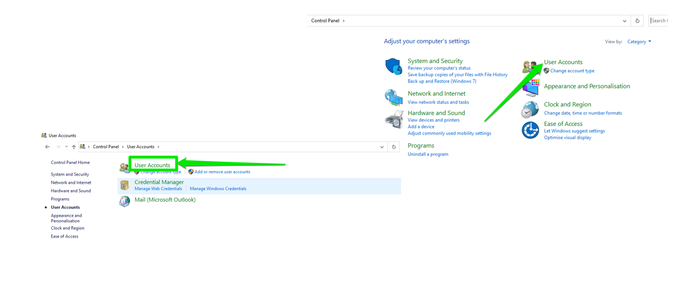This screenshot has width=698, height=294.
Task: Open Credential Manager heading
Action: (159, 182)
